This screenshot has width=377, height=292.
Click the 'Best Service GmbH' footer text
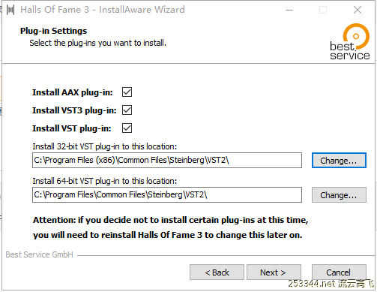[39, 254]
